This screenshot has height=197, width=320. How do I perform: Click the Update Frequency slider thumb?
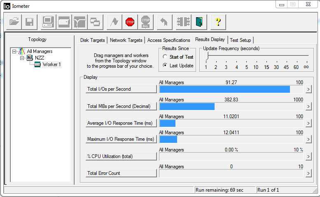point(206,56)
